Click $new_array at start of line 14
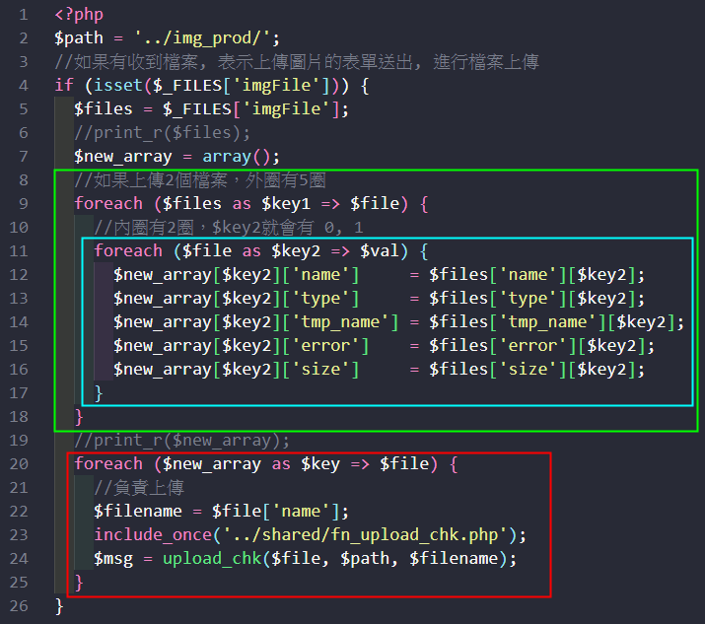Screen dimensions: 705x624 click(163, 322)
